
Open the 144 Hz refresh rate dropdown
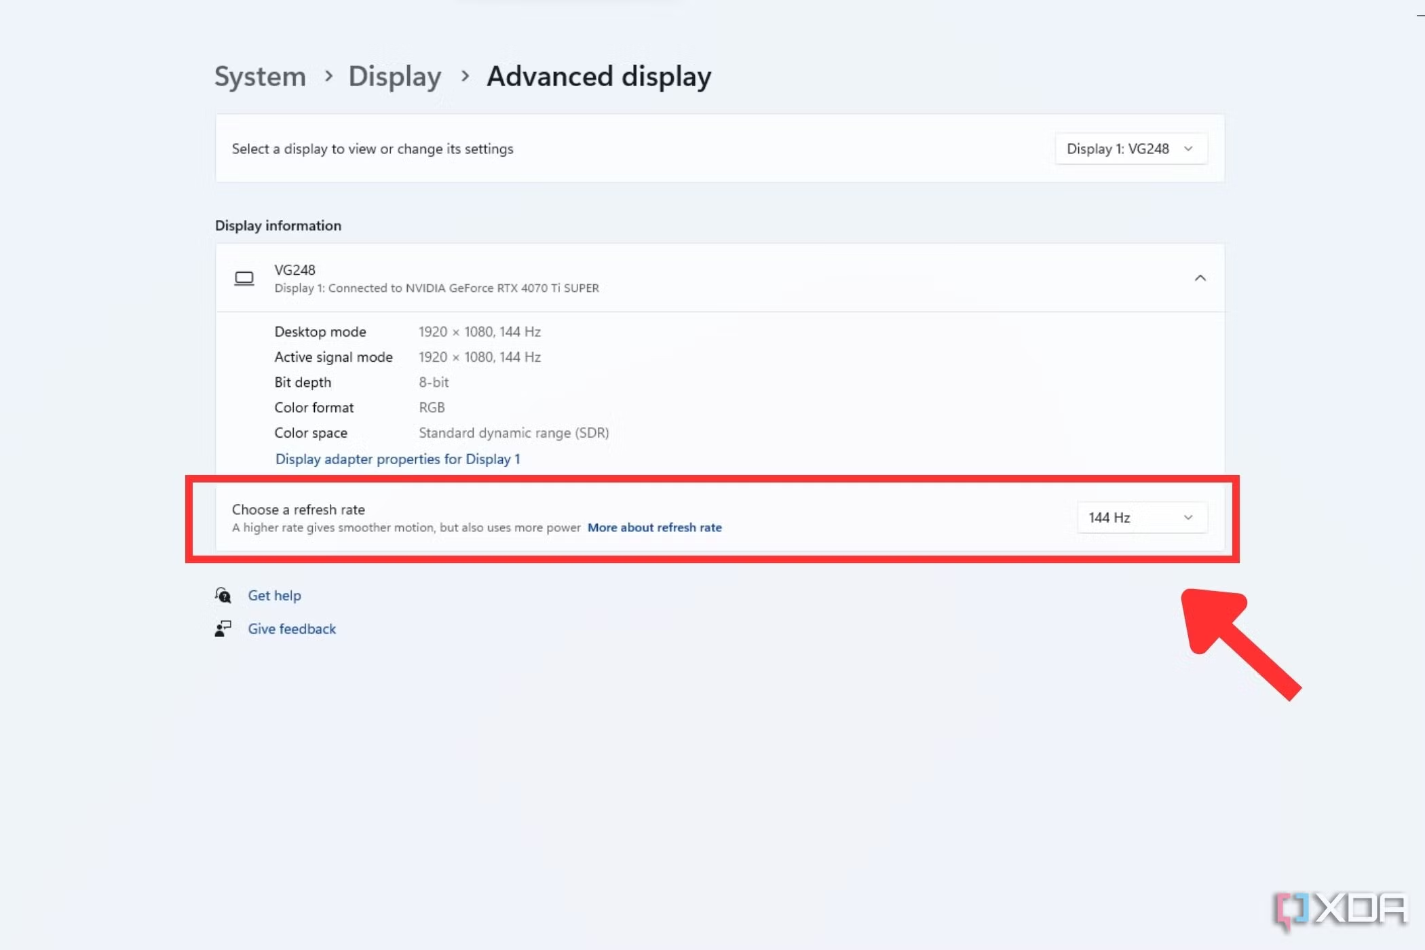tap(1142, 518)
